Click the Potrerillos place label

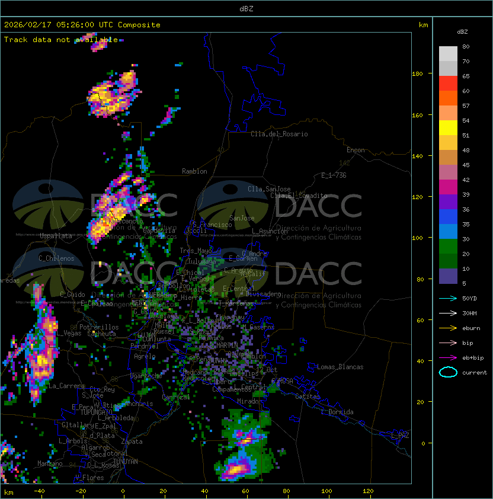[x=99, y=327]
